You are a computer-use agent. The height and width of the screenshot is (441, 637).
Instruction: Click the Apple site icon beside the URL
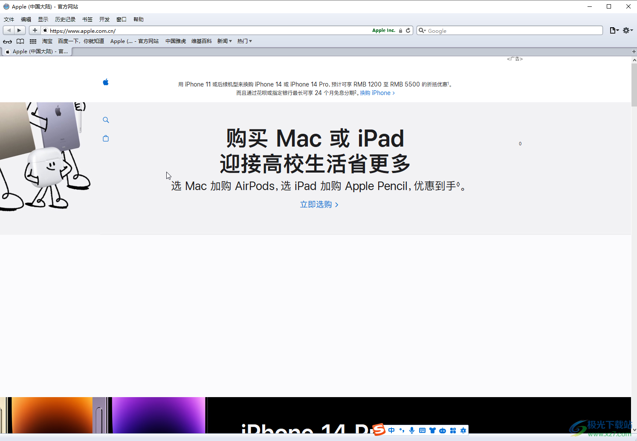[x=45, y=31]
